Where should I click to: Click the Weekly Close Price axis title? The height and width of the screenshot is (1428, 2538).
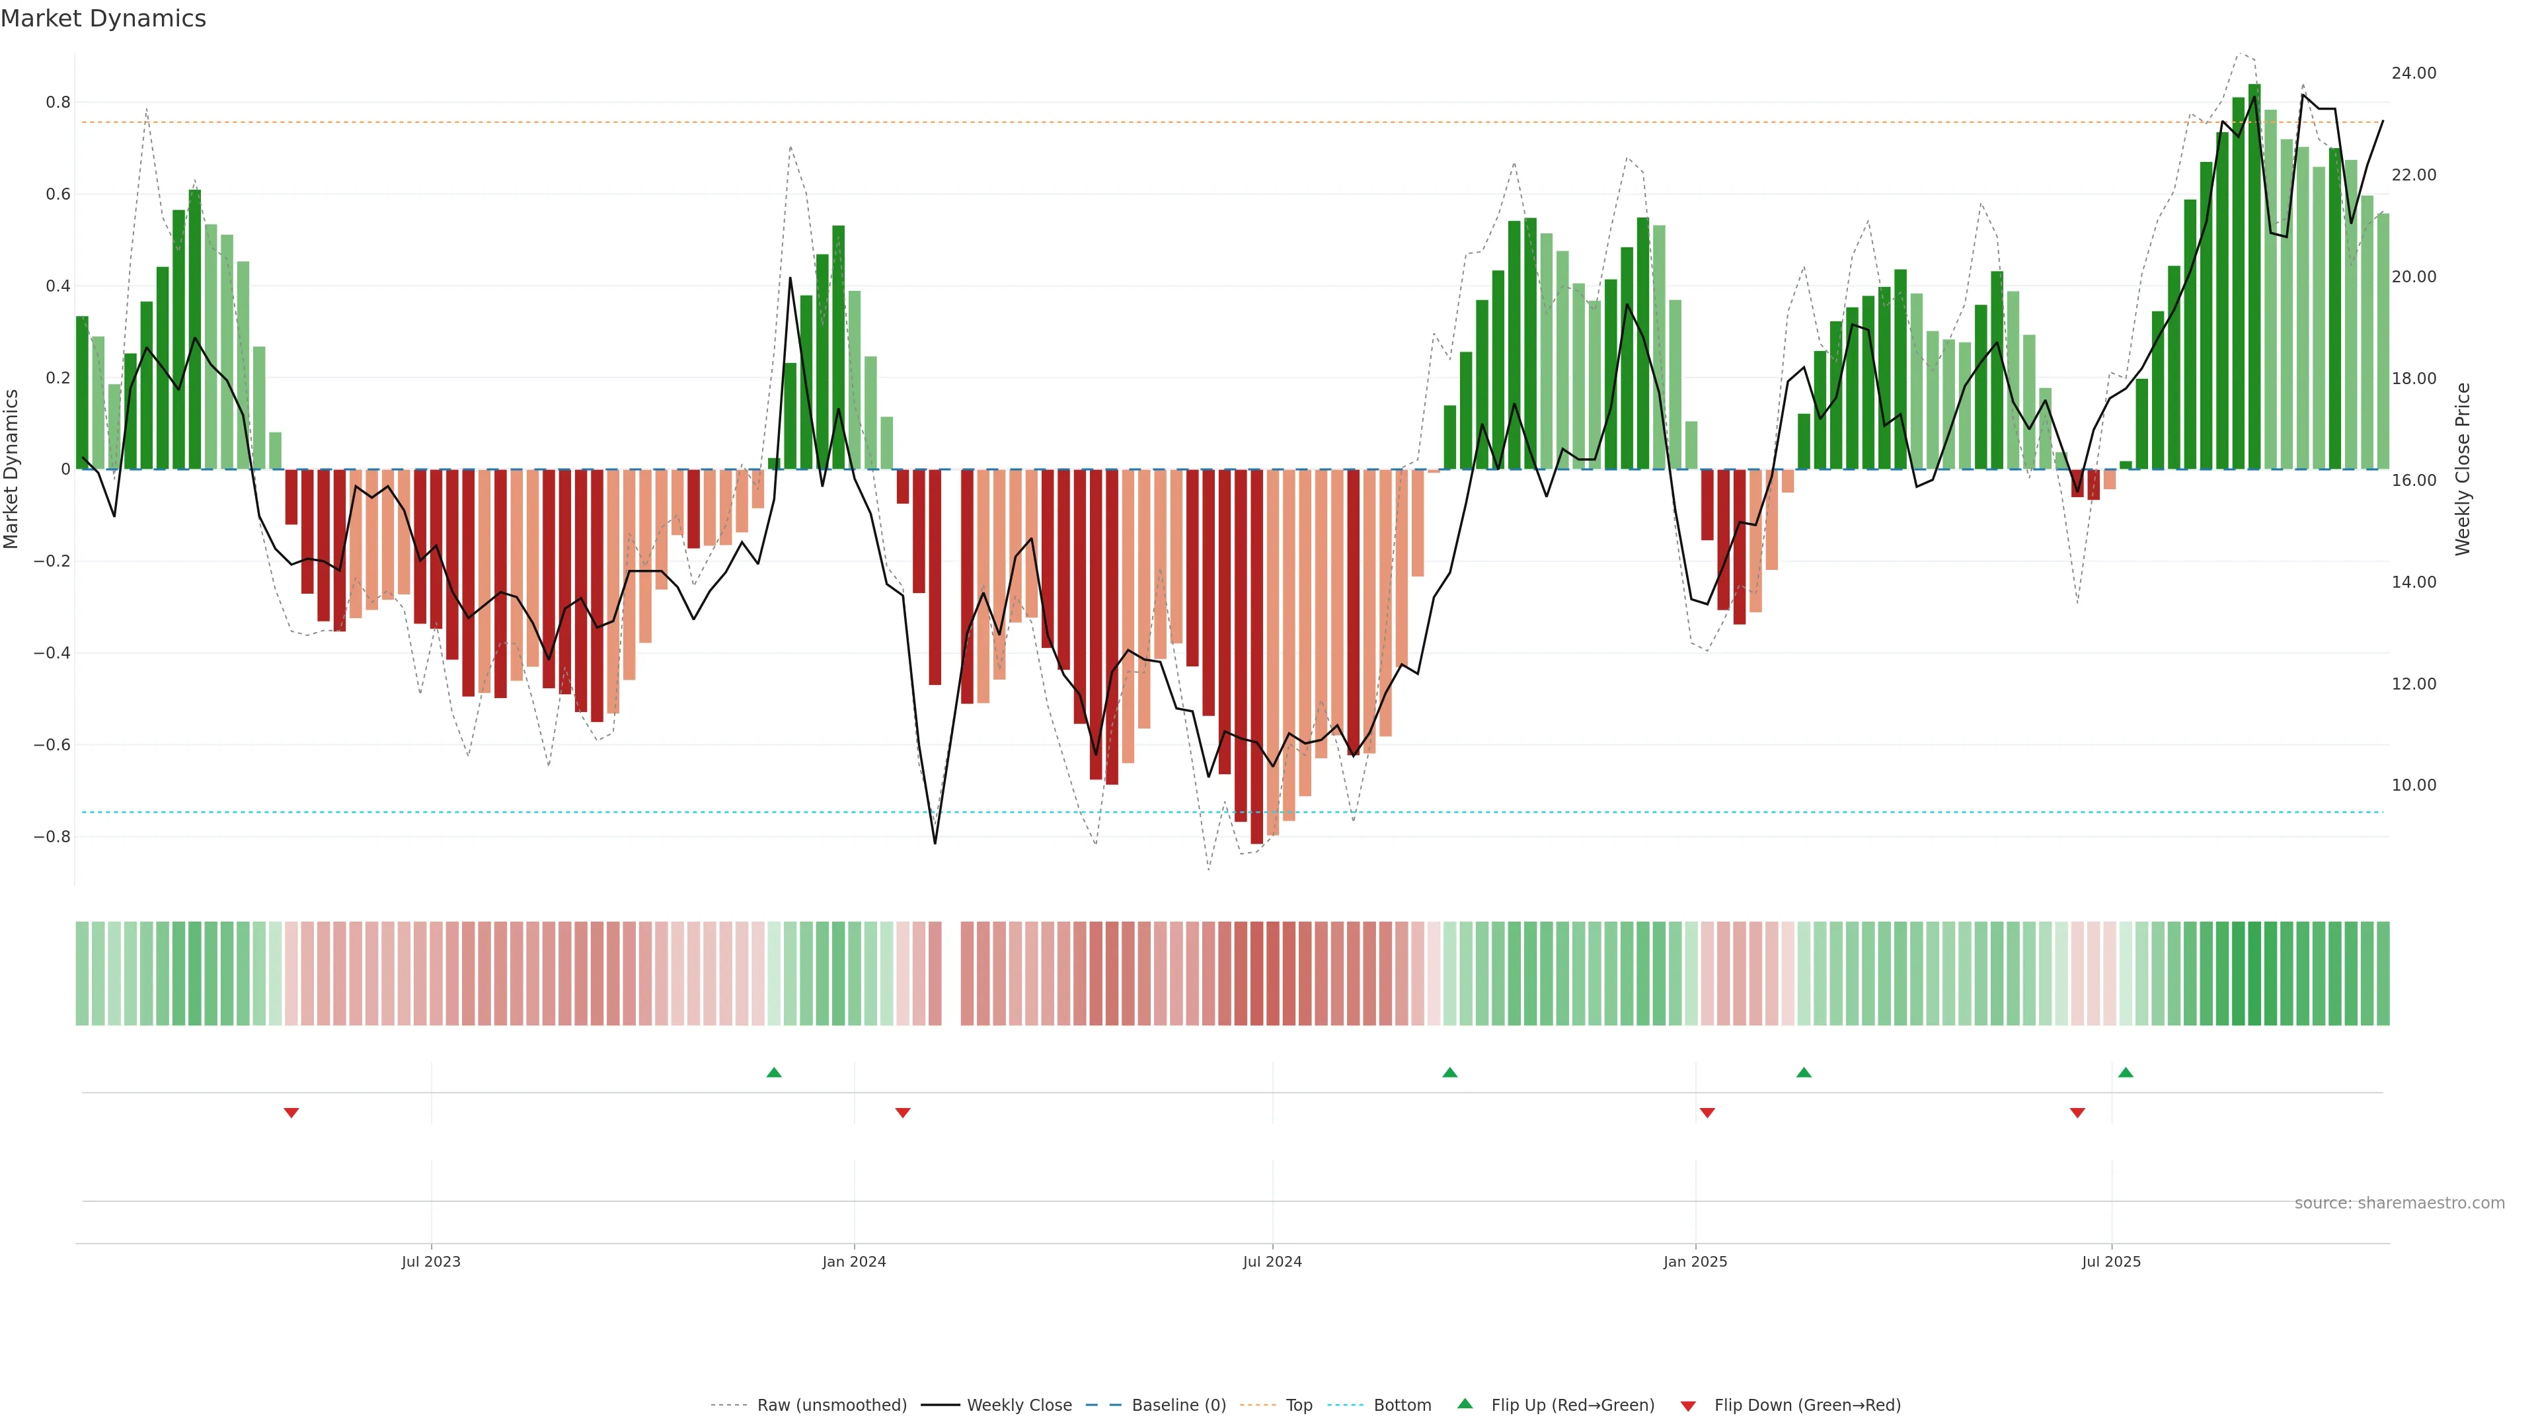[2463, 469]
